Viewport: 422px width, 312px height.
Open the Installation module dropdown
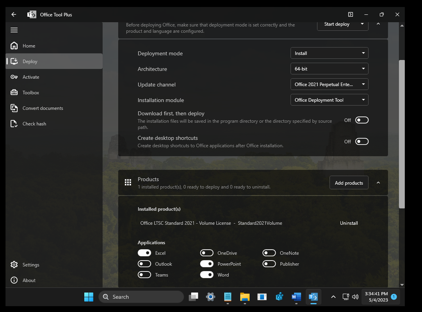pyautogui.click(x=329, y=100)
